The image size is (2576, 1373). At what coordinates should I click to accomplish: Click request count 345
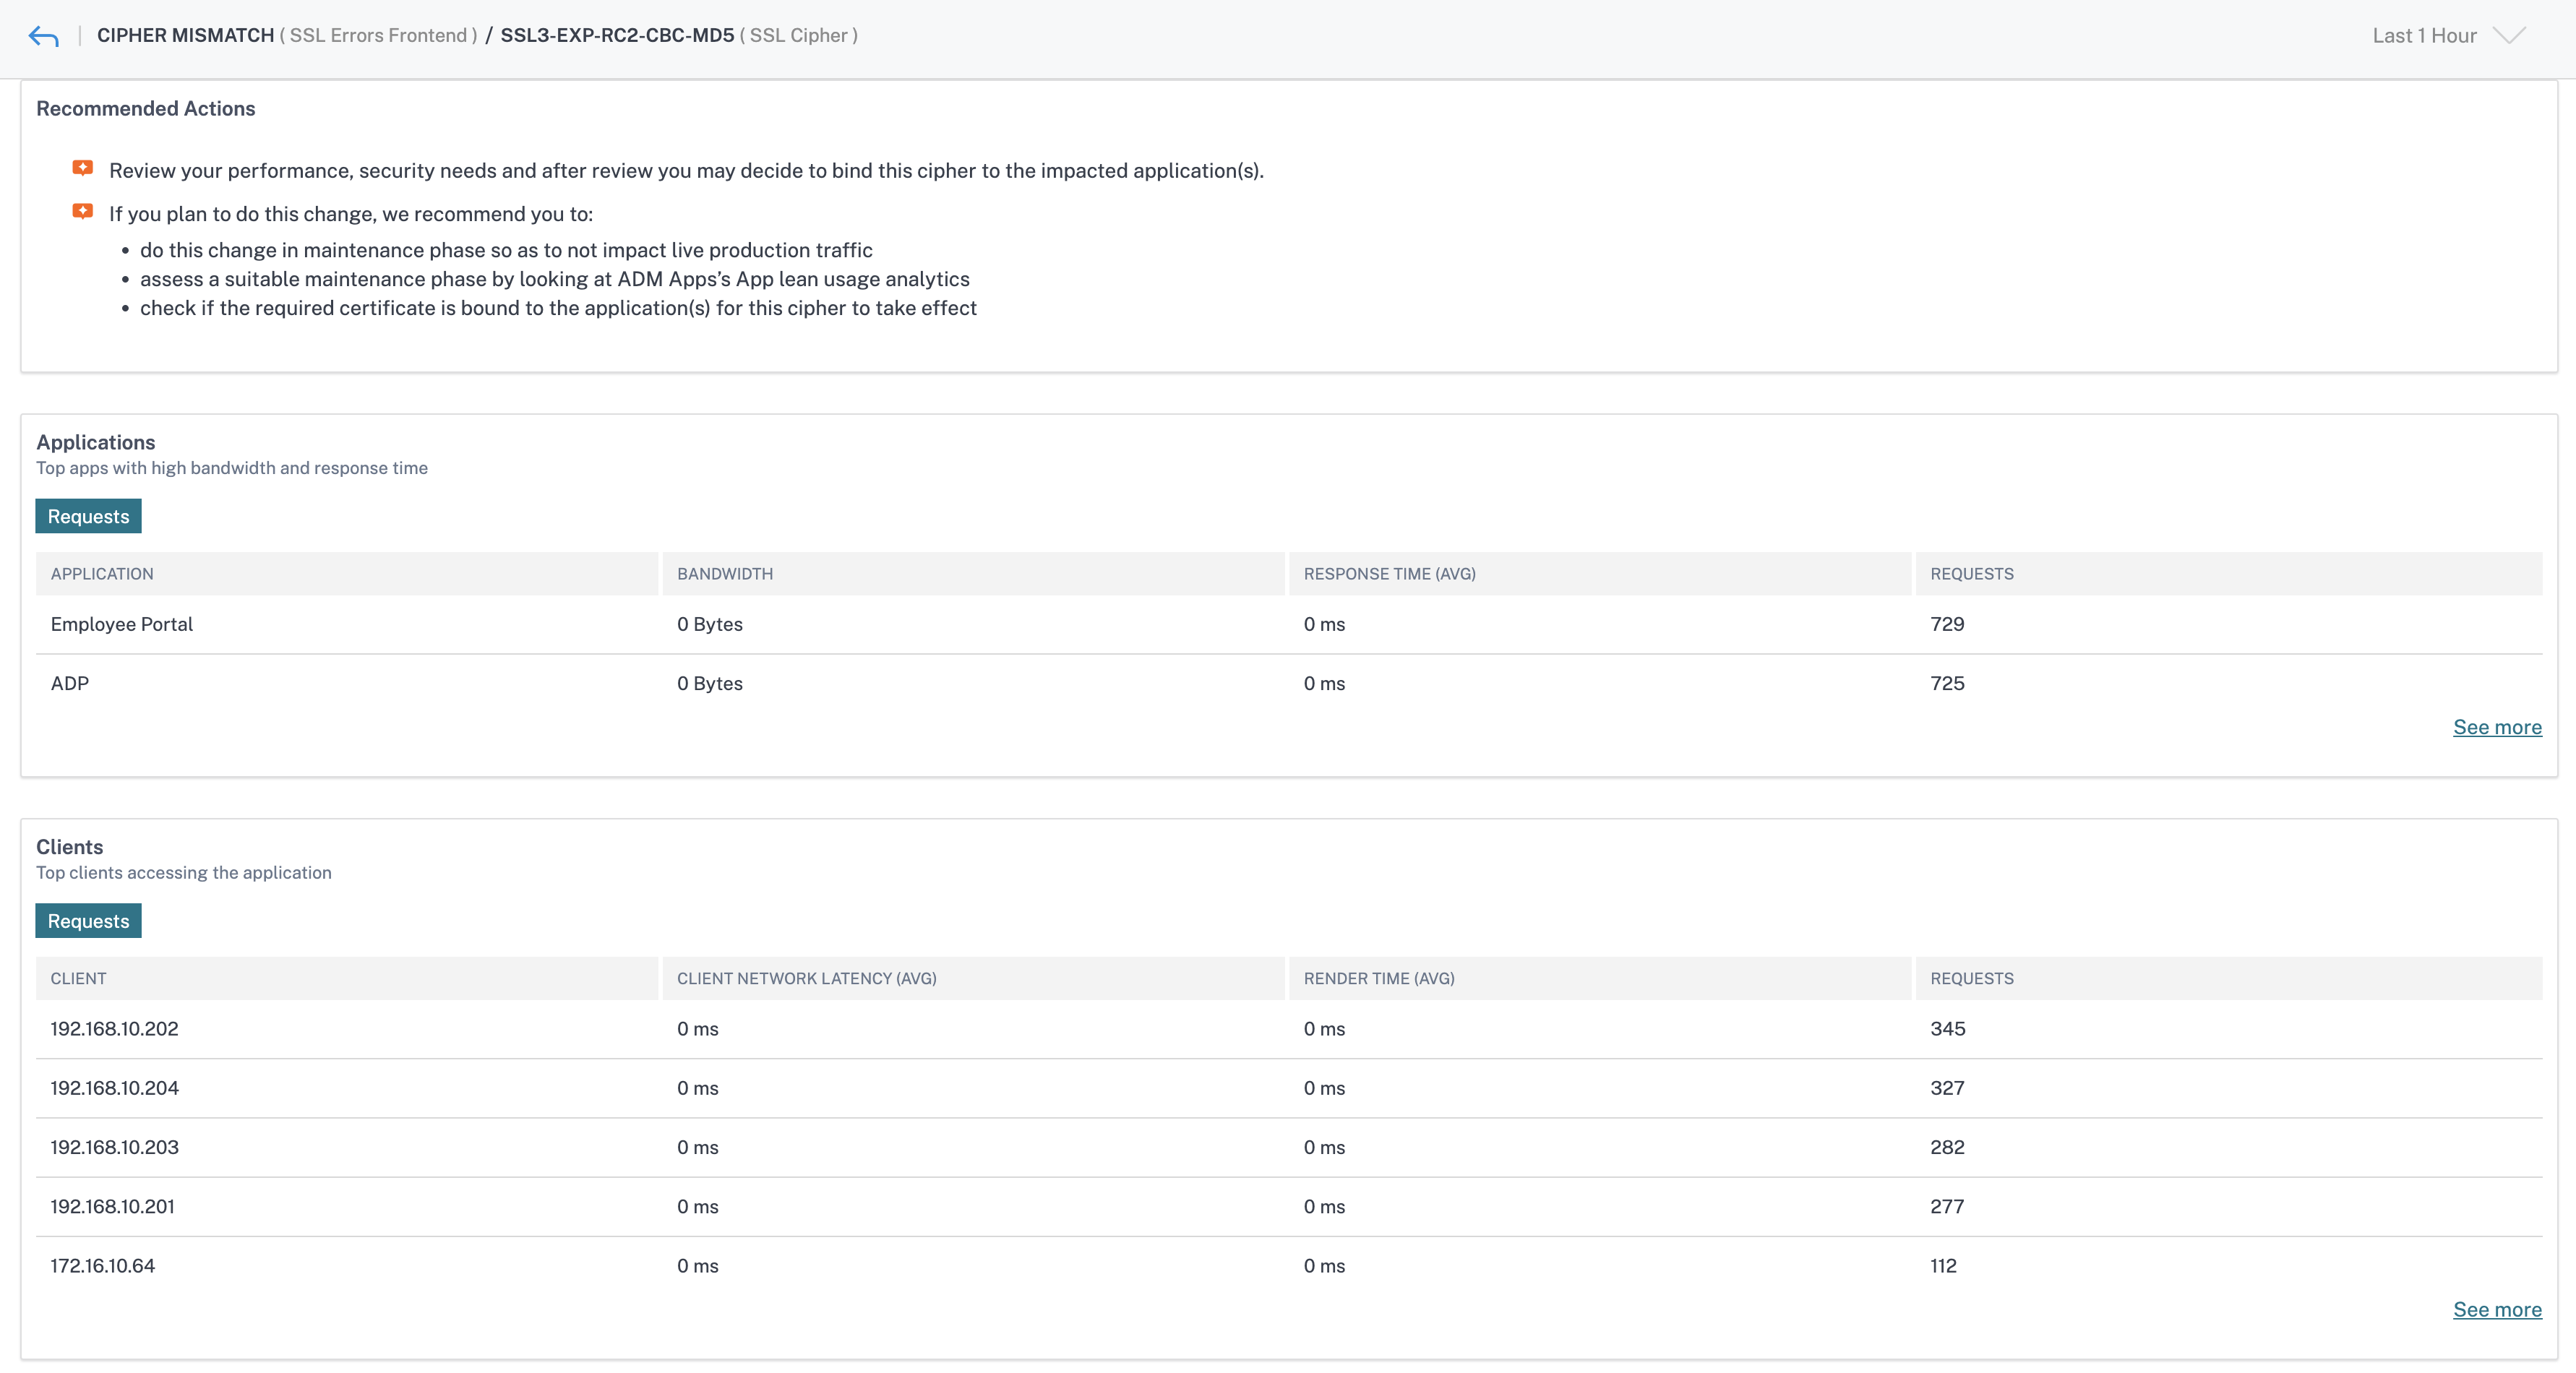[x=1947, y=1029]
